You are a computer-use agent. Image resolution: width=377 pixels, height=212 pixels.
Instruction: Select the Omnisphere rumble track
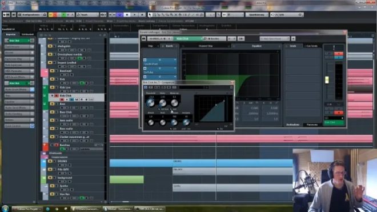70,54
